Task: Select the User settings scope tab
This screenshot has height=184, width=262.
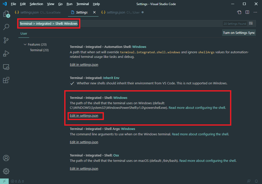Action: coord(24,33)
